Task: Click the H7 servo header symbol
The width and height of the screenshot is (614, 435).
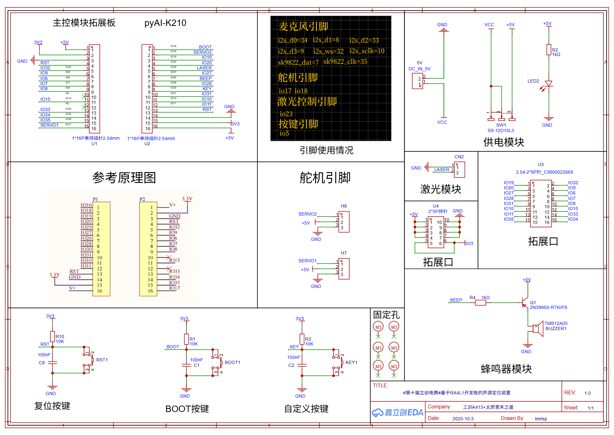Action: [x=344, y=269]
